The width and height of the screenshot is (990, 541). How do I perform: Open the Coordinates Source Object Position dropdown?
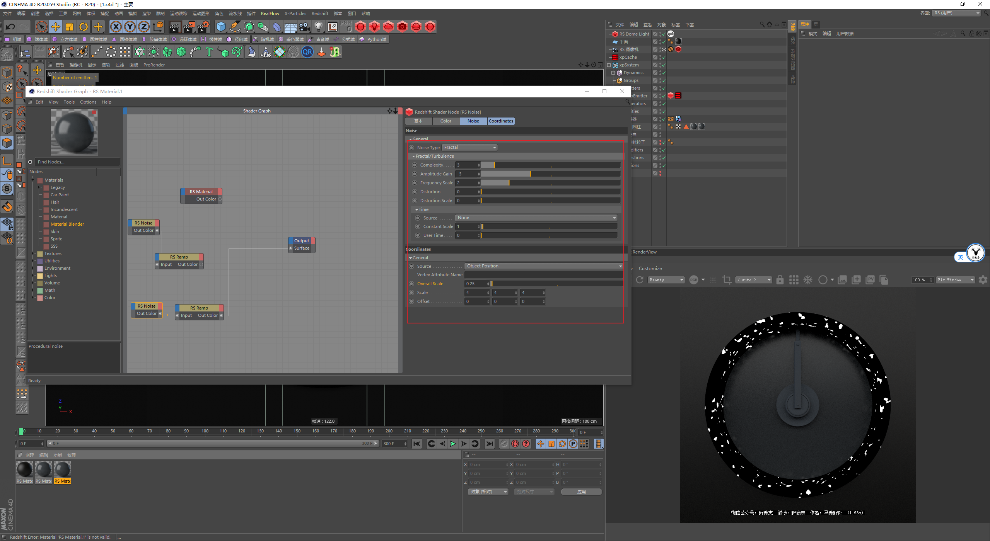coord(544,266)
